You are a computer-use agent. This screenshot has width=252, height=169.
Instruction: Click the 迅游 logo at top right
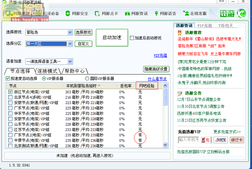233,14
